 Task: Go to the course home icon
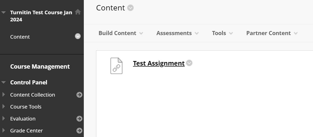pos(78,12)
